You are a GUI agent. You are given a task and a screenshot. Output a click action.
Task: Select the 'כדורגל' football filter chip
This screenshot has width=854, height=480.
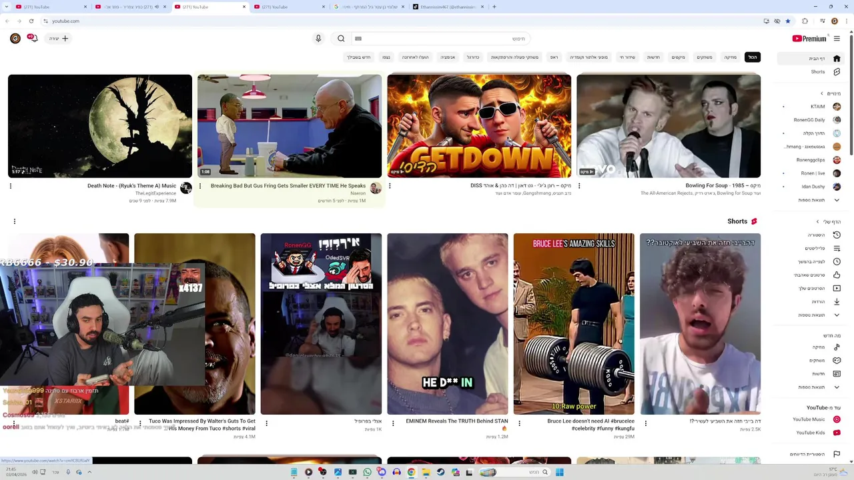pyautogui.click(x=473, y=57)
